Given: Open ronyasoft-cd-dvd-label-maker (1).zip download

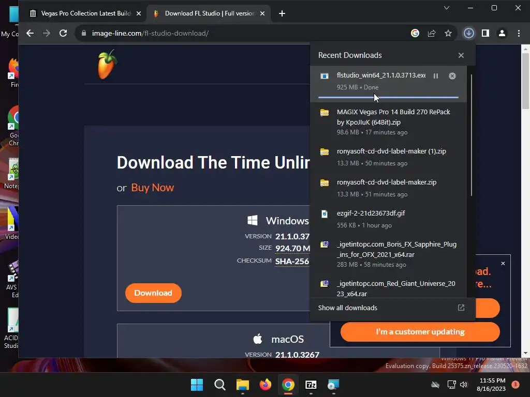Looking at the screenshot, I should [388, 157].
